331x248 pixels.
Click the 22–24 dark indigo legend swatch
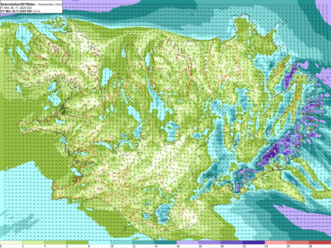pyautogui.click(x=254, y=243)
